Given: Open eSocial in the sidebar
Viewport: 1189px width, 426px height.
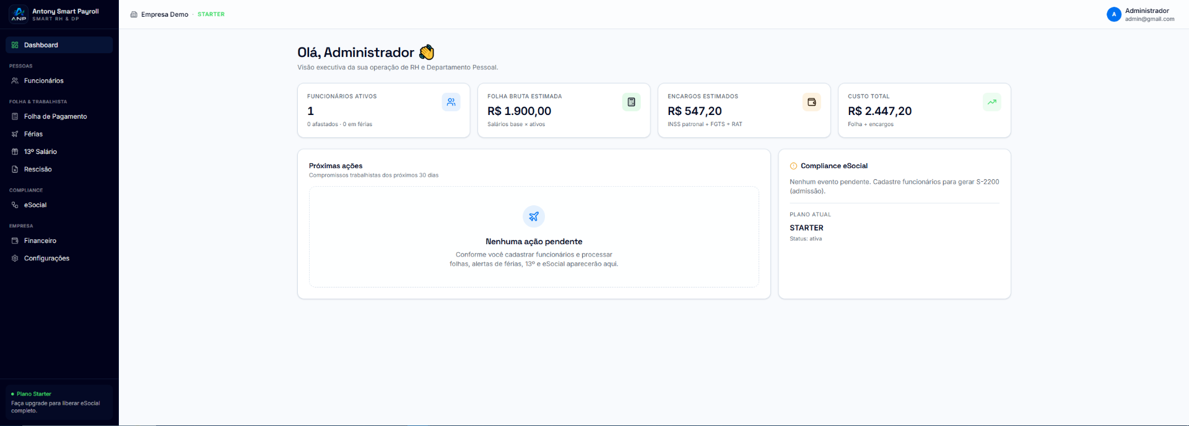Looking at the screenshot, I should pos(59,205).
